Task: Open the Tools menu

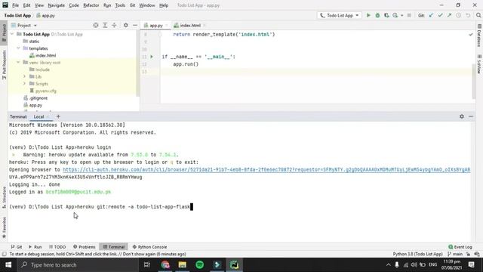Action: click(120, 5)
